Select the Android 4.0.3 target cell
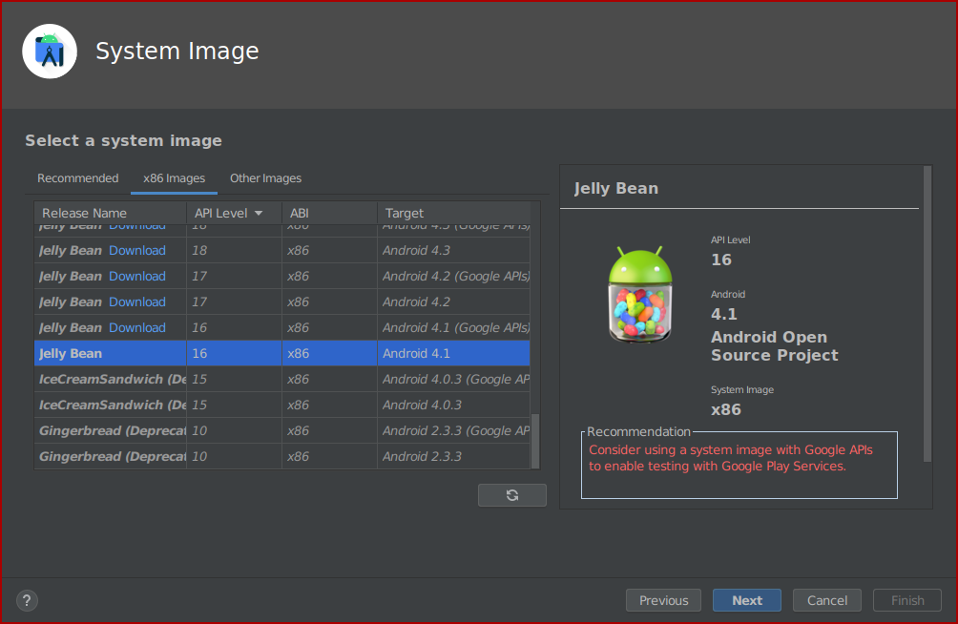This screenshot has height=624, width=958. click(453, 405)
